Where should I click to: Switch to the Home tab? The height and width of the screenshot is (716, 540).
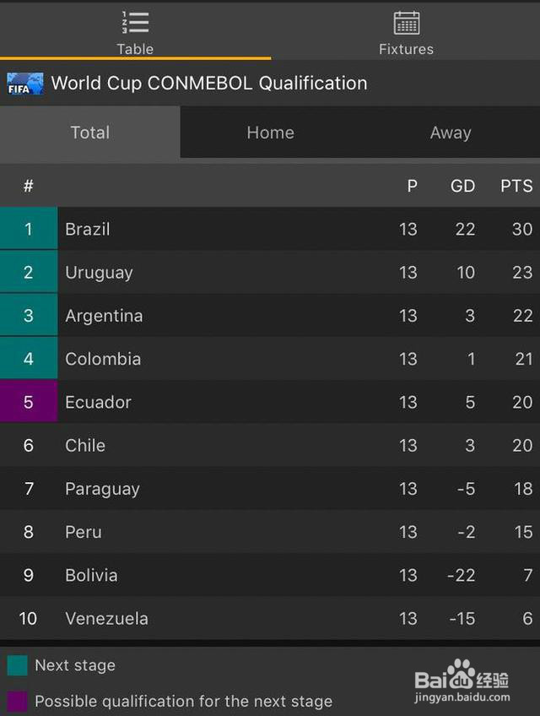click(x=270, y=133)
